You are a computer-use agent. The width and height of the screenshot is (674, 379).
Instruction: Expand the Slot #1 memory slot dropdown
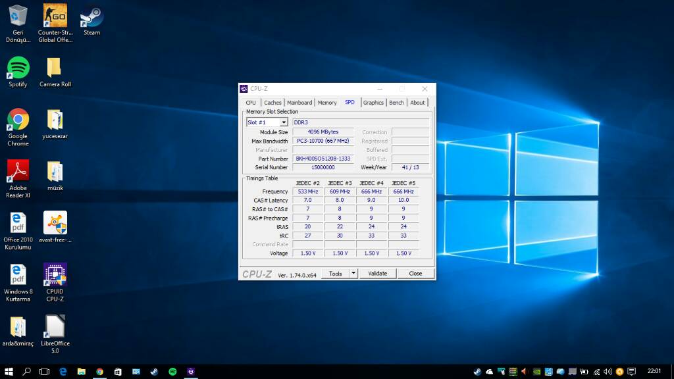[x=284, y=122]
